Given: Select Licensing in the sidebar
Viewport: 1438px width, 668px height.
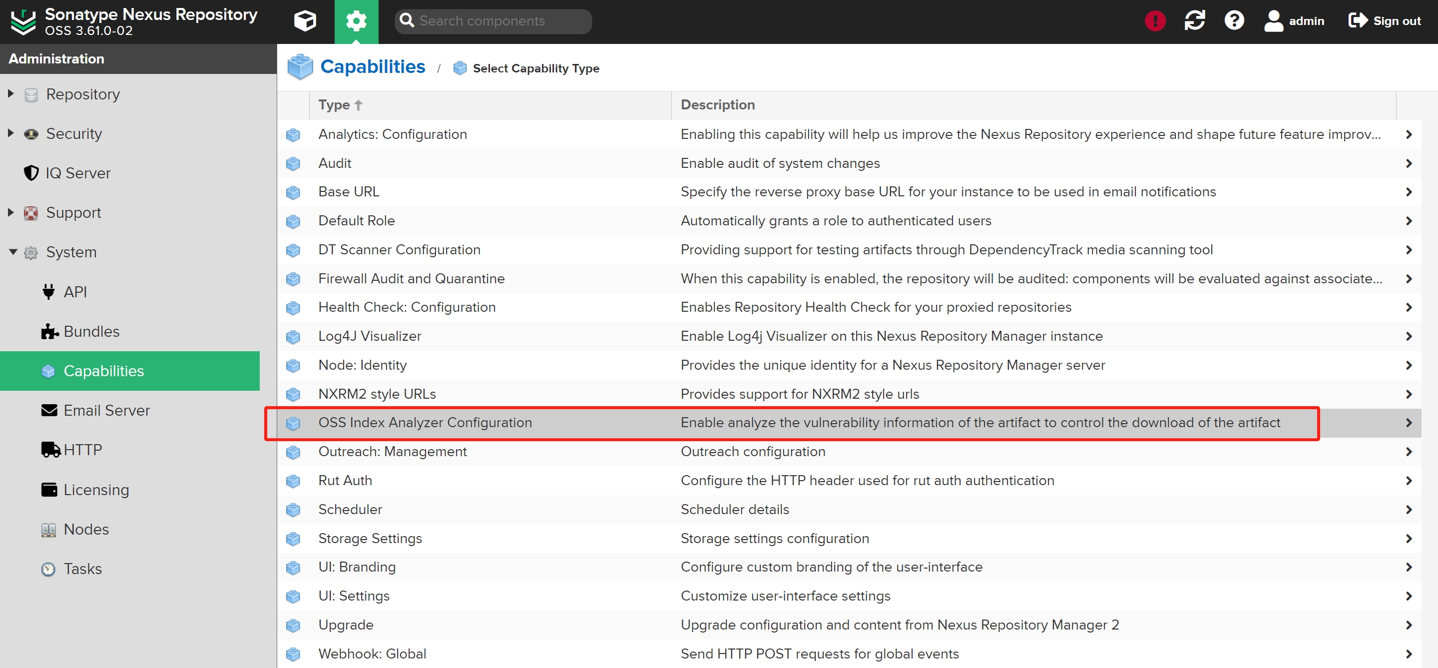Looking at the screenshot, I should 95,490.
